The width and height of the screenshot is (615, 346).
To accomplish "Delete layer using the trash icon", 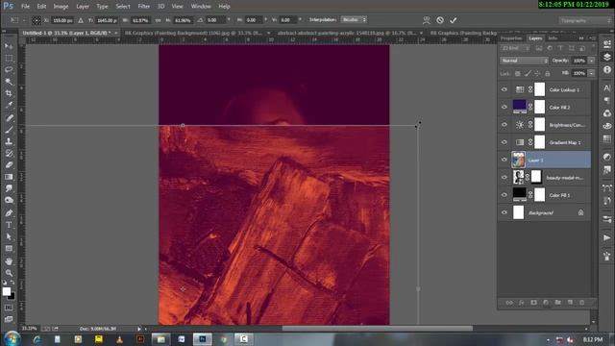I will tap(582, 303).
